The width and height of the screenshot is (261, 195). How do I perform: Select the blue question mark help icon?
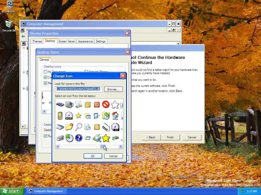point(79,138)
